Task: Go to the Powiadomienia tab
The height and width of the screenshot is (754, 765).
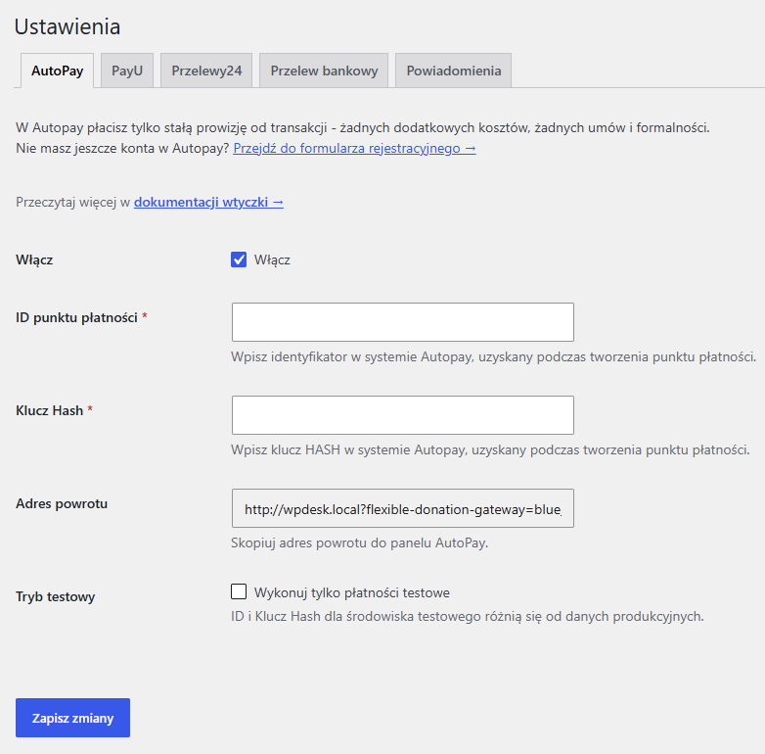Action: pos(453,71)
